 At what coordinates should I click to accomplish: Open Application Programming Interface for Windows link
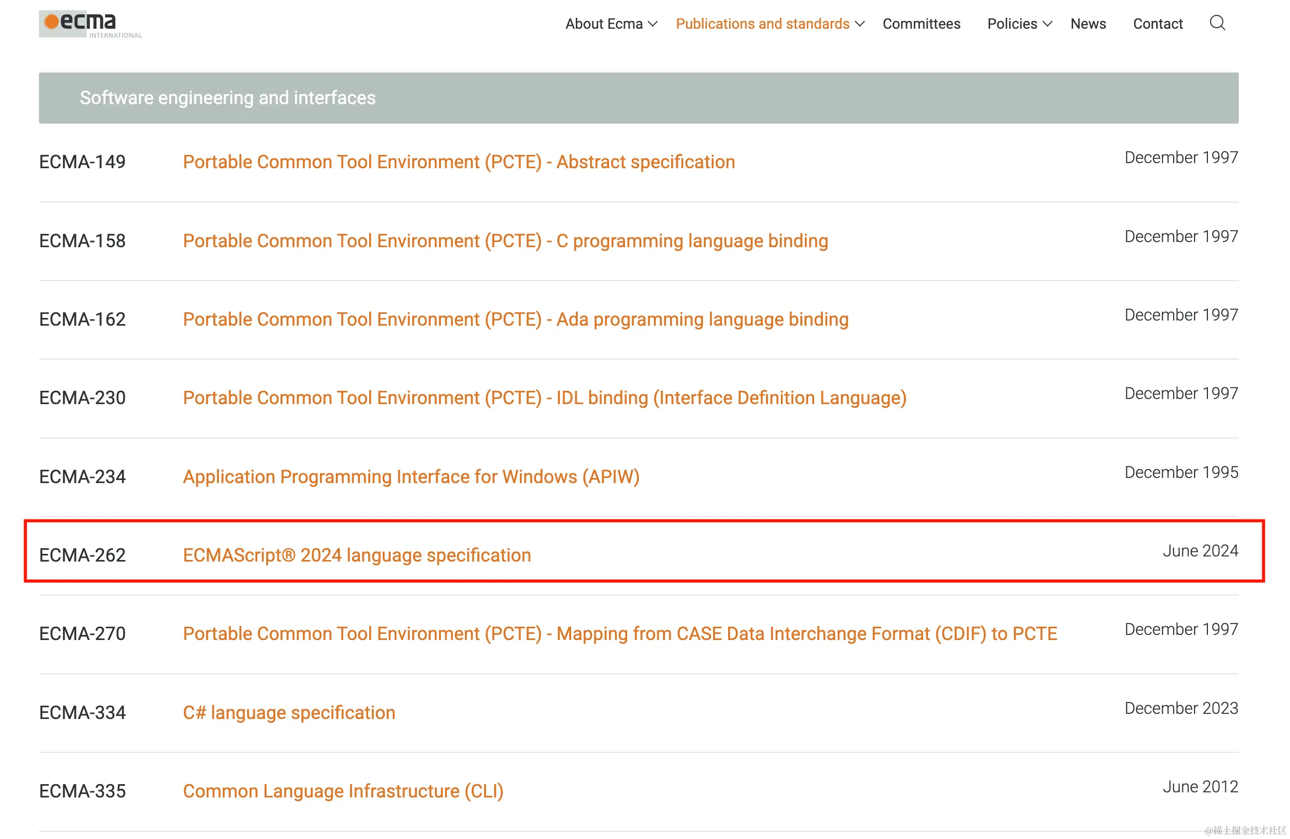tap(411, 476)
